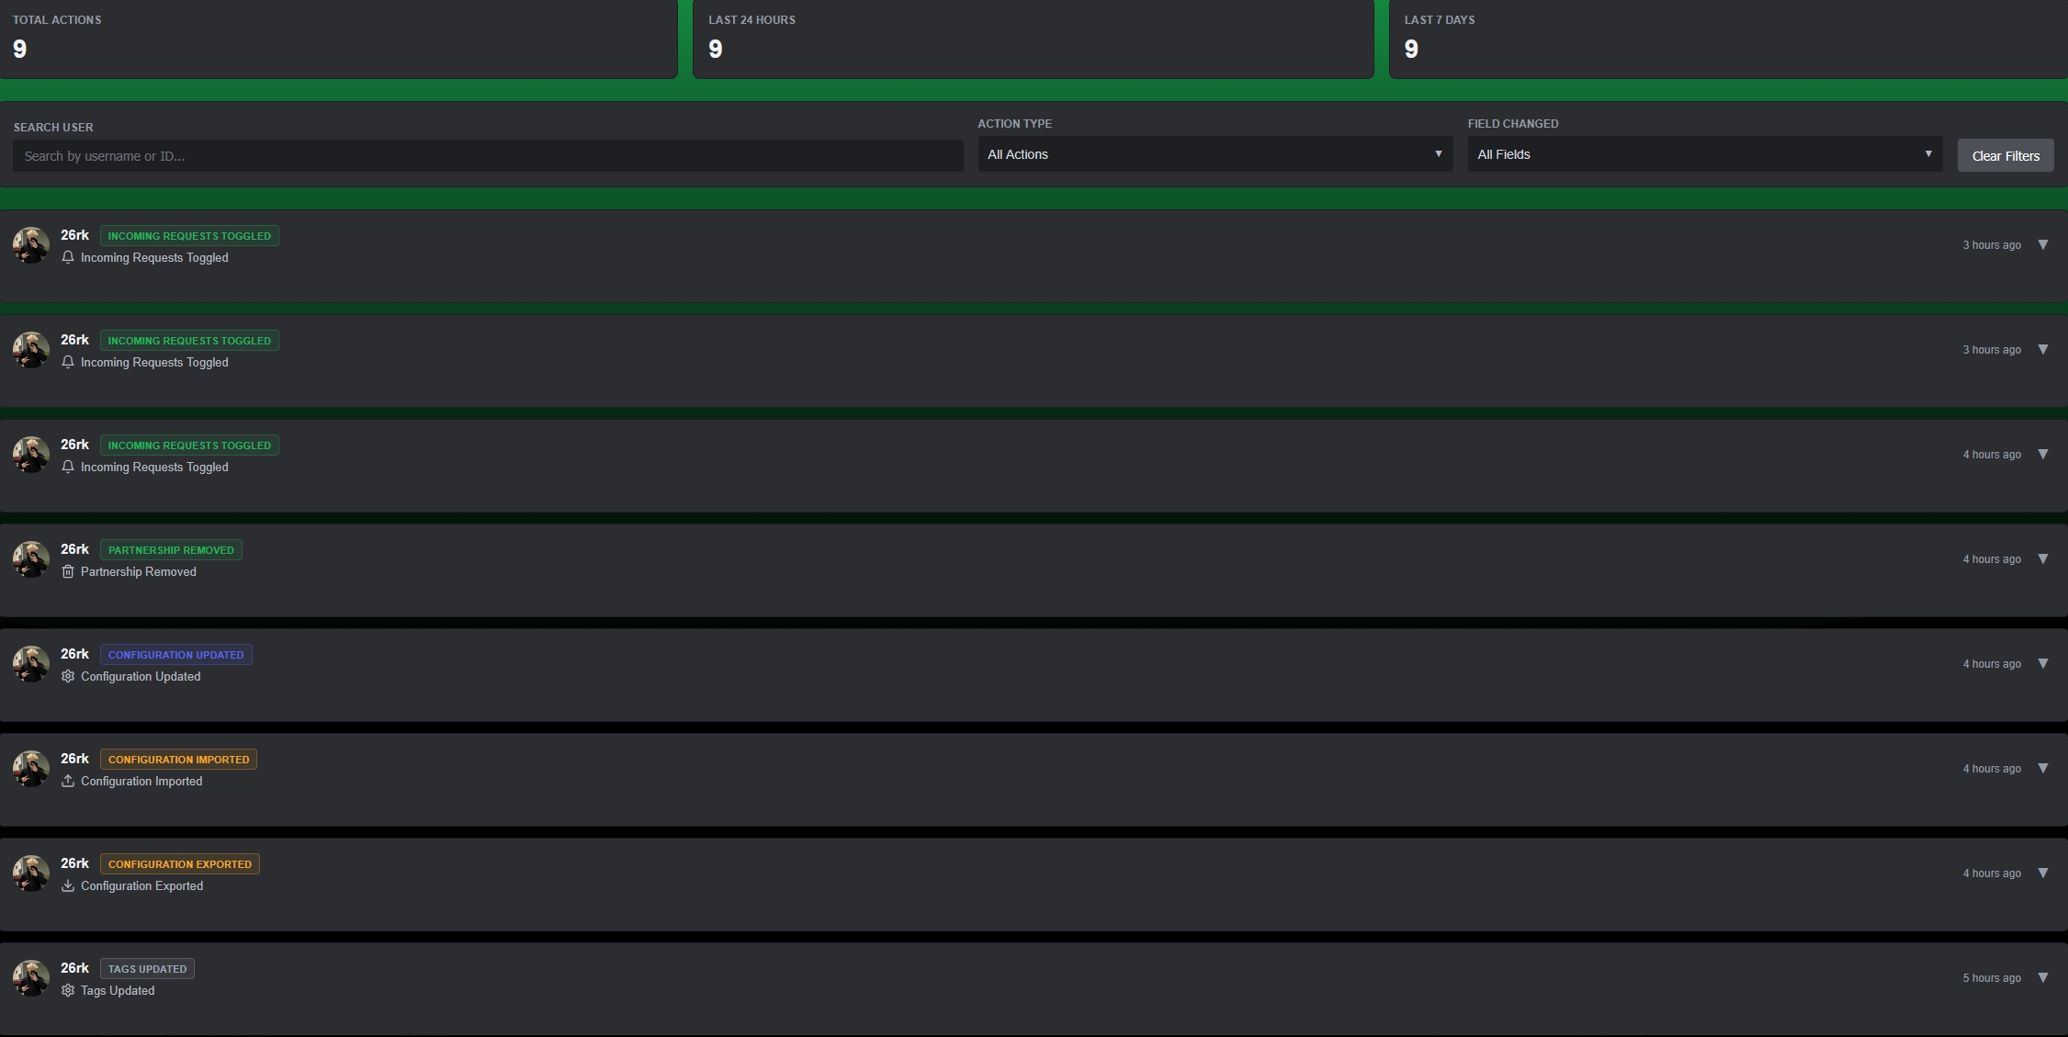This screenshot has width=2068, height=1037.
Task: Click the bell icon on the third Incoming Requests entry
Action: [68, 468]
